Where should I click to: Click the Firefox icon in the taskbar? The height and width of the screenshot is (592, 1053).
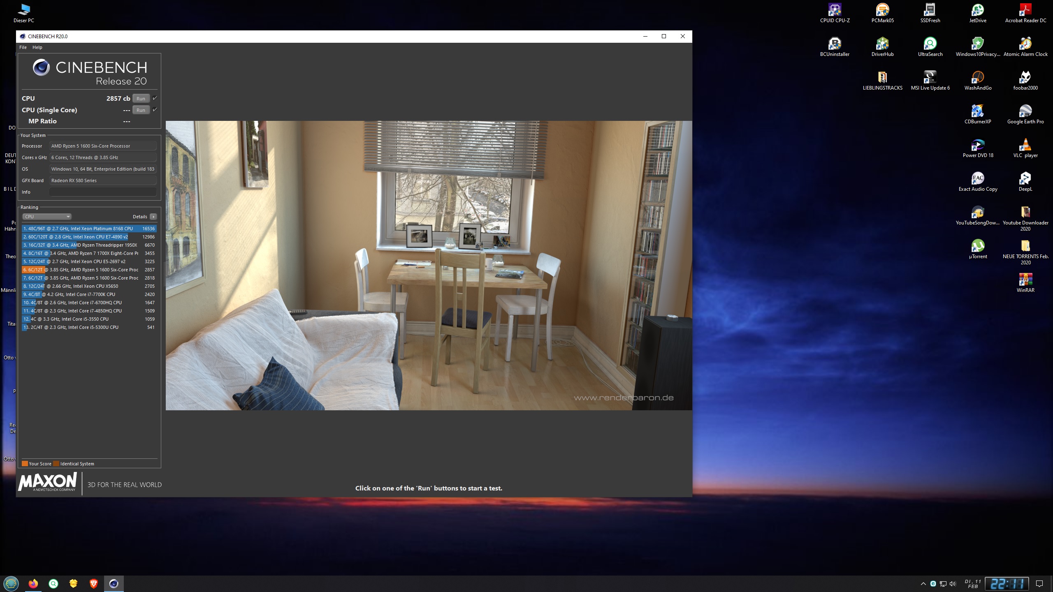coord(33,583)
